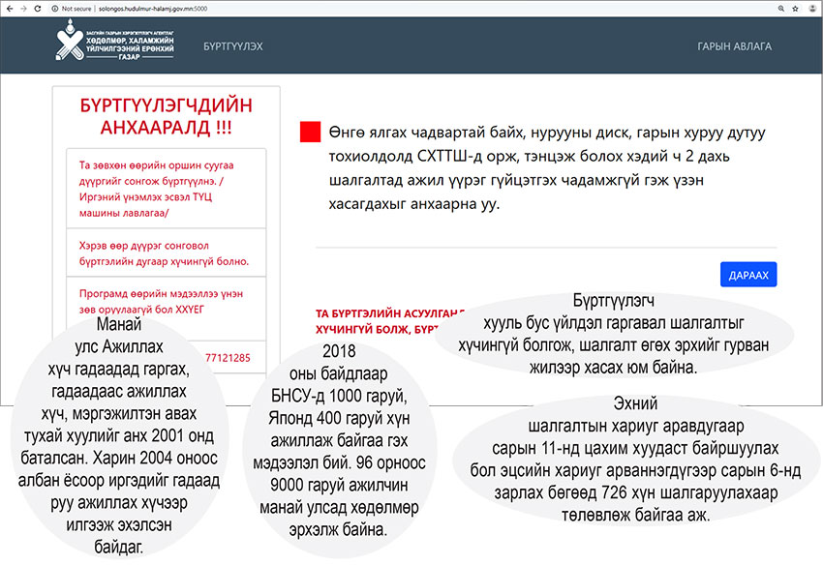Click the red square marker beside the notice
Screen dimensions: 823x565
pyautogui.click(x=310, y=132)
